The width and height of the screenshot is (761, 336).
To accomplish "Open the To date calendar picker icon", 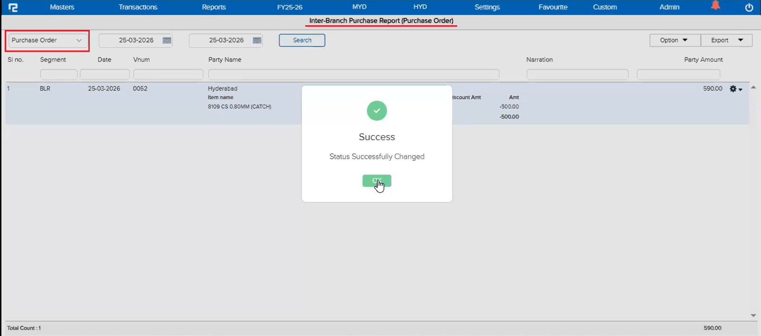I will coord(257,41).
